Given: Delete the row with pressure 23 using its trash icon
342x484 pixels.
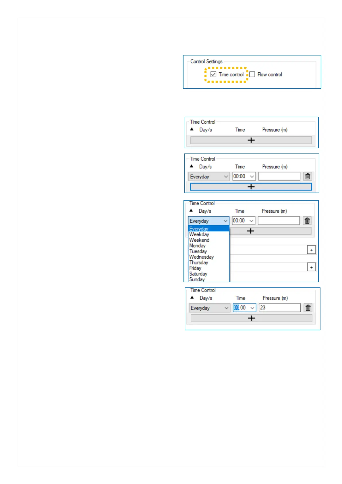Looking at the screenshot, I should click(308, 308).
